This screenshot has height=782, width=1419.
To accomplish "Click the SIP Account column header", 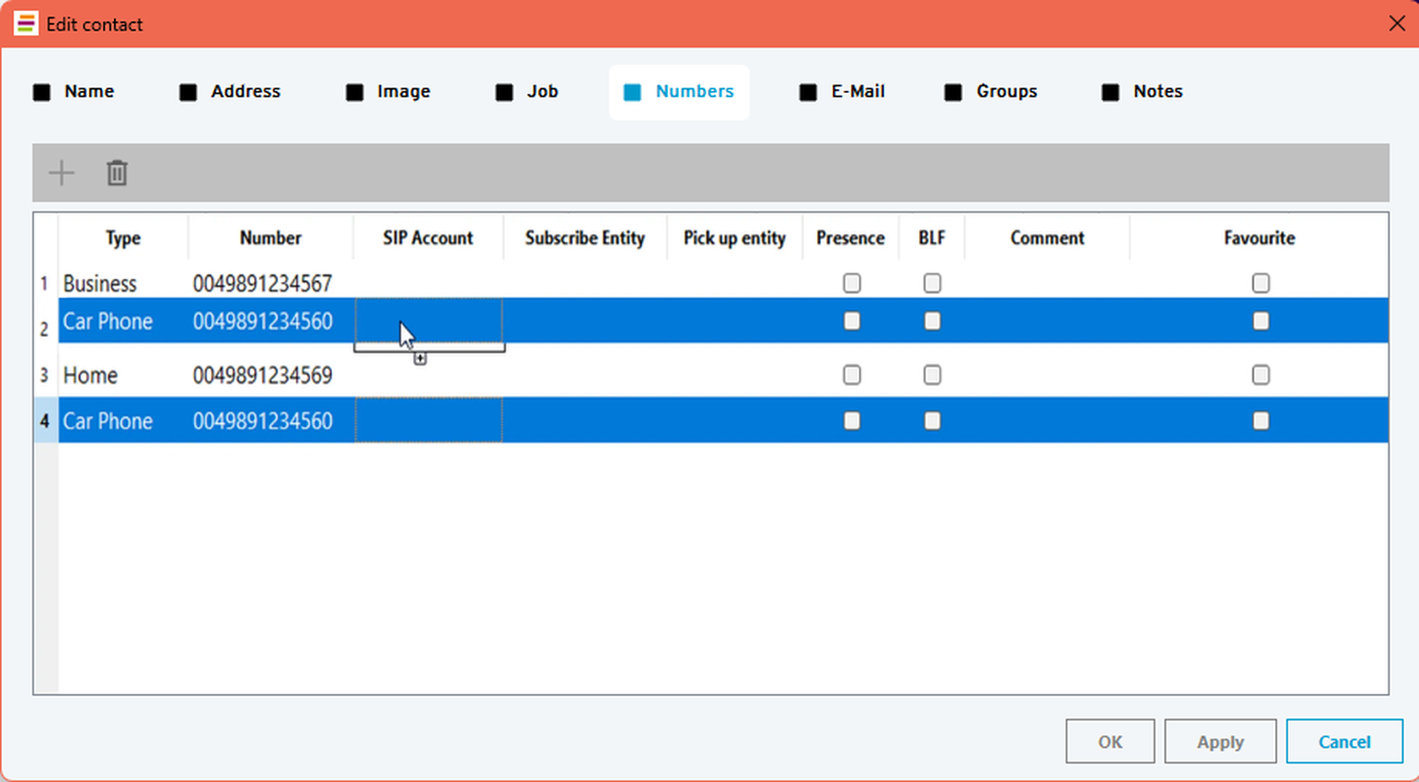I will (x=428, y=238).
